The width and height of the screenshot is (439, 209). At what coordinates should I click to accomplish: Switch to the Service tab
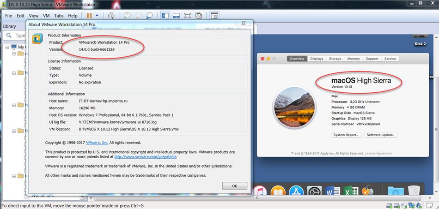390,59
